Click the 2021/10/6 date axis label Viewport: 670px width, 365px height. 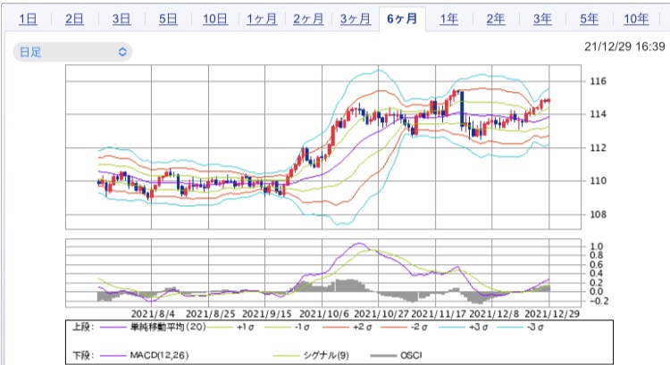[x=323, y=314]
